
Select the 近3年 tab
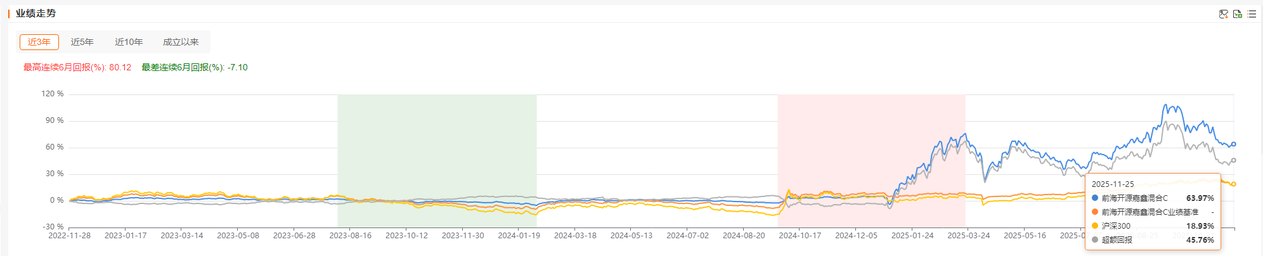(39, 42)
